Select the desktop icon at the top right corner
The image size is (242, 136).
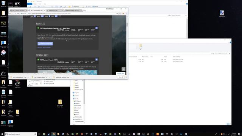click(x=222, y=14)
